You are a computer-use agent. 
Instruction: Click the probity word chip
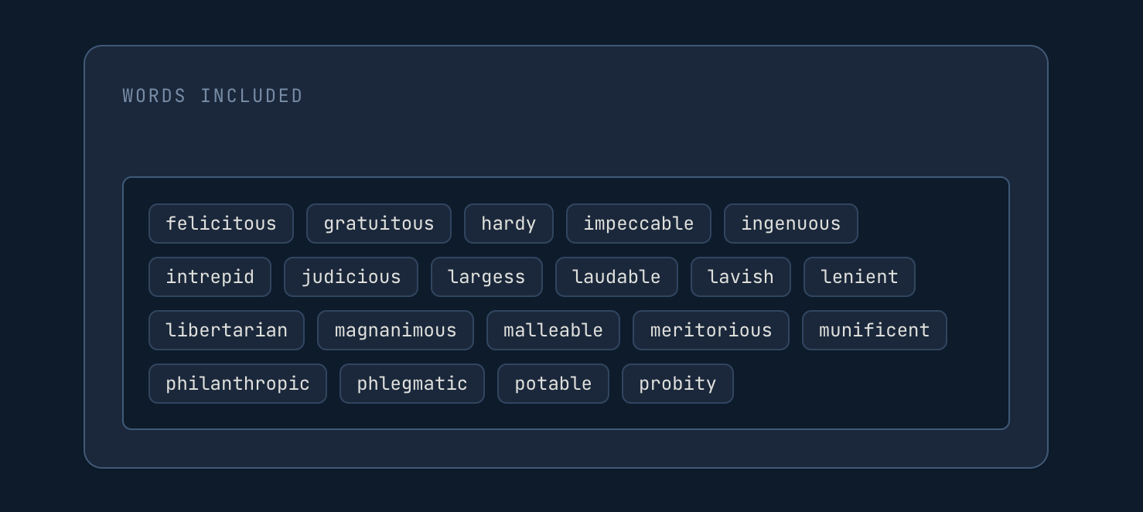tap(677, 384)
